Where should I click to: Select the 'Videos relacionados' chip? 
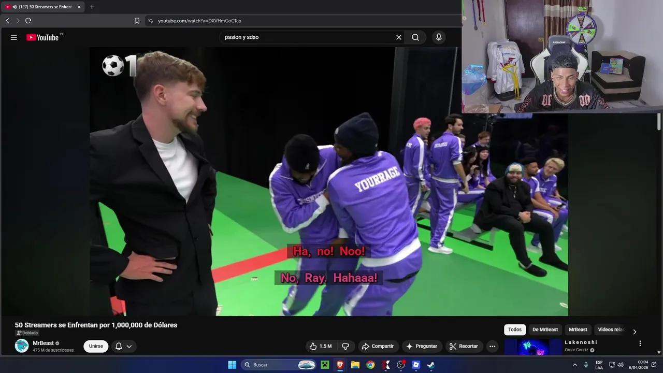pos(610,329)
